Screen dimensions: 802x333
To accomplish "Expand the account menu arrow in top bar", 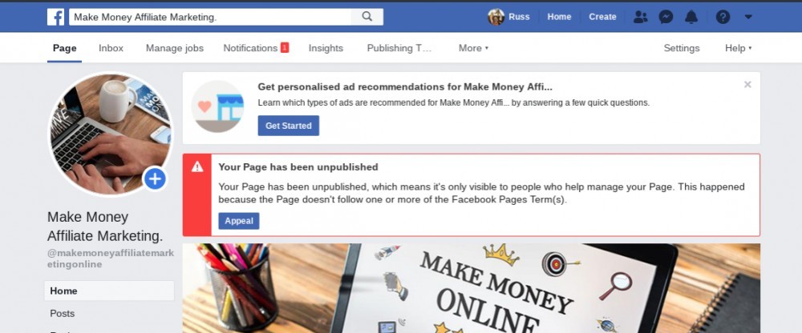I will (748, 17).
